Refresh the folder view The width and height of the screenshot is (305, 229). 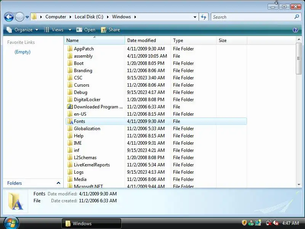click(x=204, y=17)
